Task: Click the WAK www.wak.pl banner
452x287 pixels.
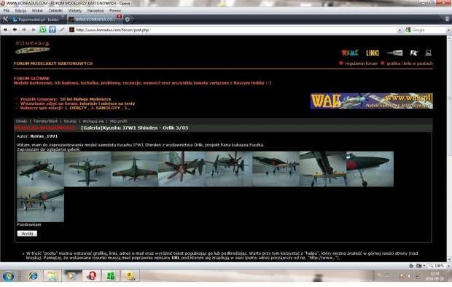Action: pyautogui.click(x=371, y=101)
